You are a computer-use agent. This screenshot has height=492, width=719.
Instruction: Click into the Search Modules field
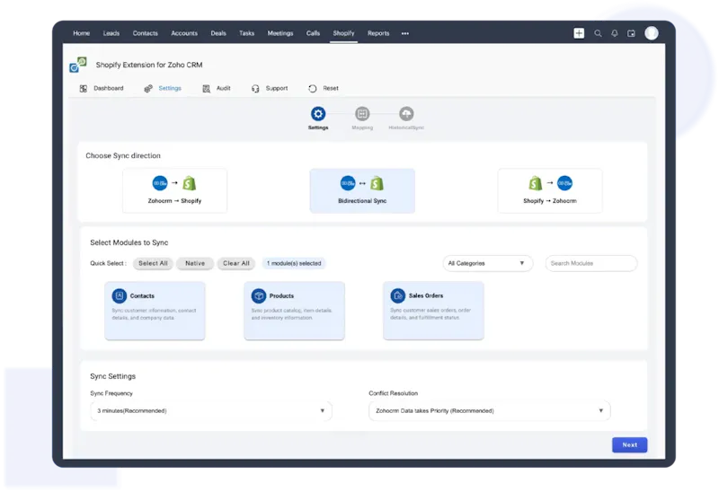(x=591, y=263)
